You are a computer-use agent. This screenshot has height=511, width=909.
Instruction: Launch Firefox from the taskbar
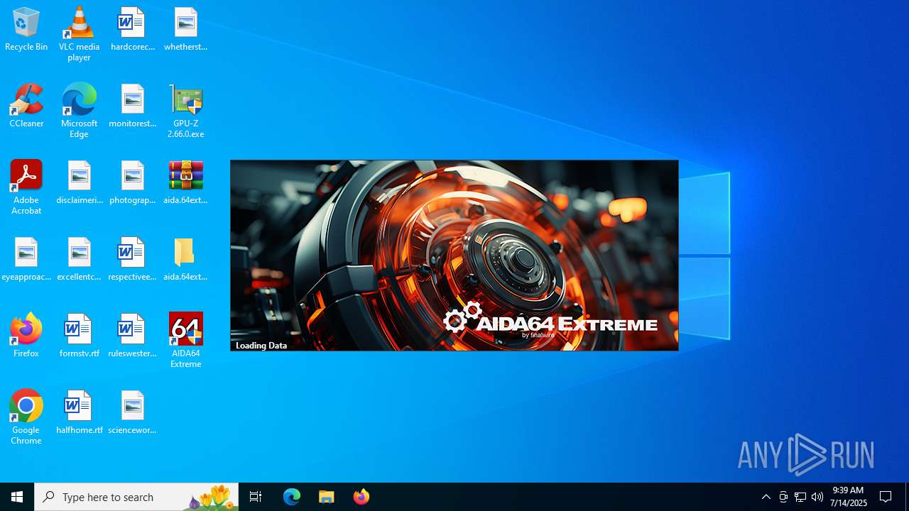click(361, 497)
